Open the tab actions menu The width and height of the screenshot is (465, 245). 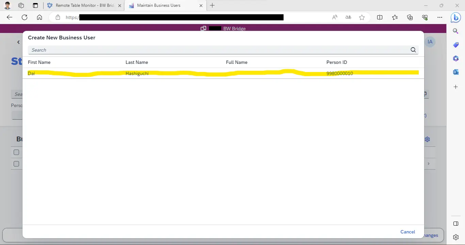click(x=35, y=5)
